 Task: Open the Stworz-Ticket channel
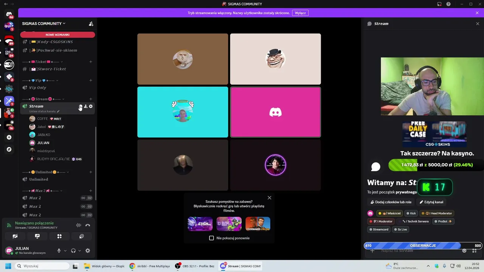(57, 69)
